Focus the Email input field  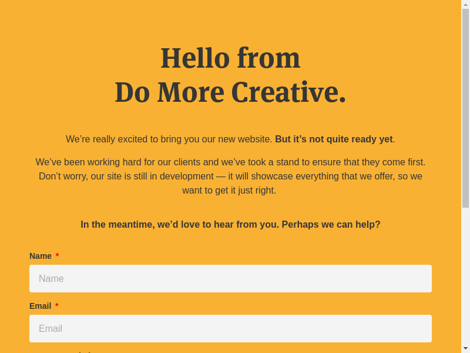point(230,328)
